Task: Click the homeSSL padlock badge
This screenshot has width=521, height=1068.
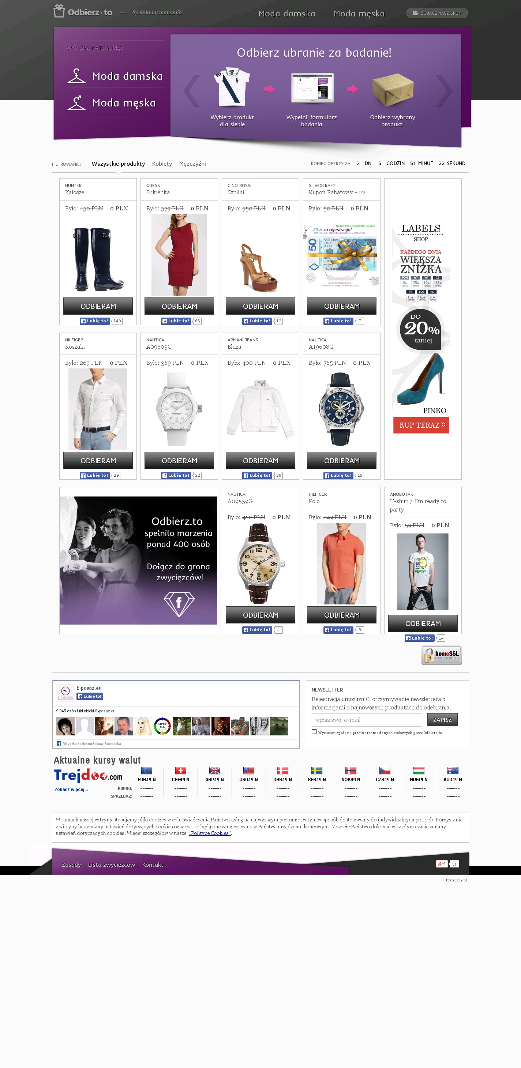Action: 441,655
